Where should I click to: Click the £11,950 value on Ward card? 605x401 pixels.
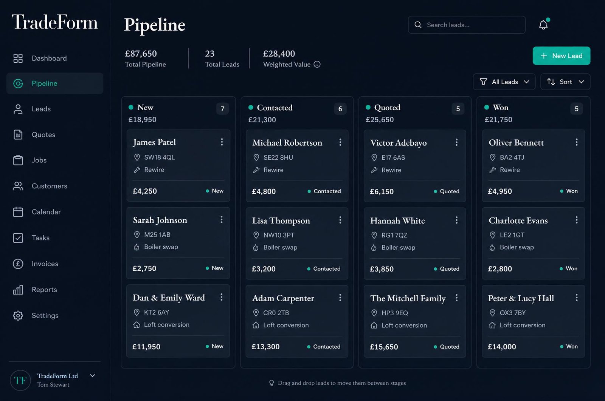point(146,347)
